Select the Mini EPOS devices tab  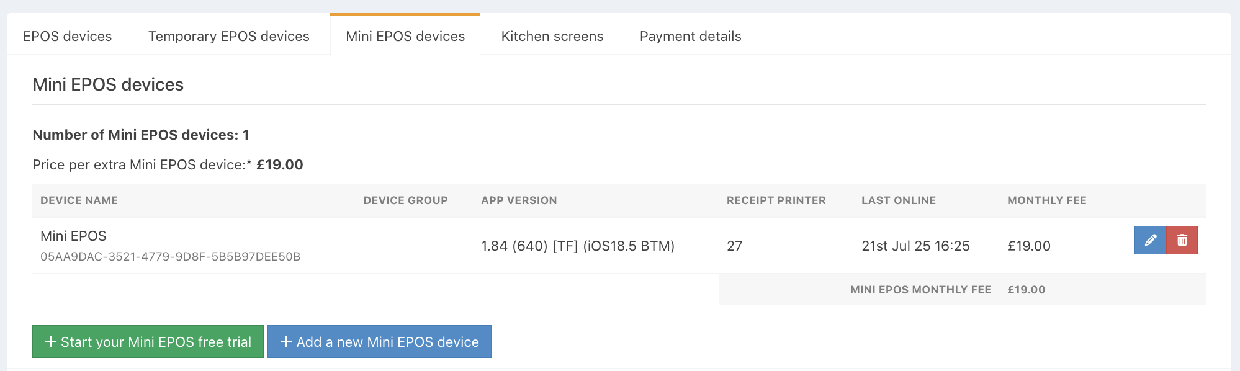[x=405, y=36]
